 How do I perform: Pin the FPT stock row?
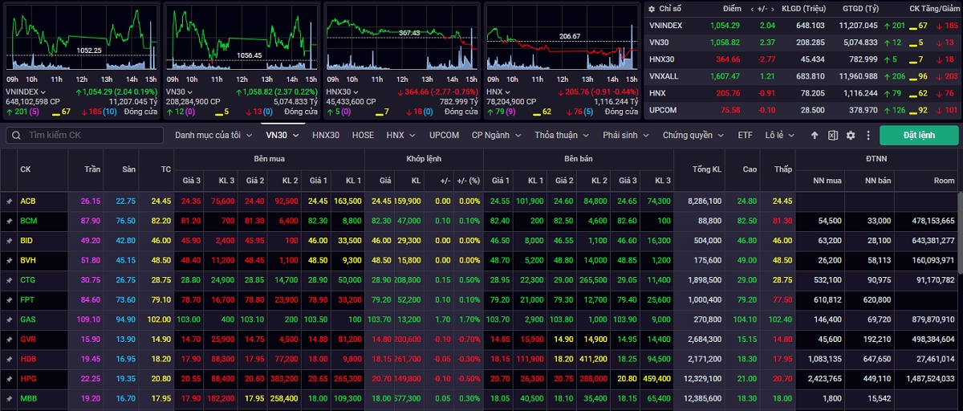10,299
